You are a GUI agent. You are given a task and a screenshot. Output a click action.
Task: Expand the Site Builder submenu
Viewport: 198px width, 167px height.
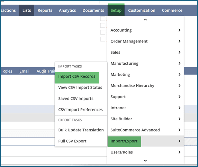coord(146,119)
